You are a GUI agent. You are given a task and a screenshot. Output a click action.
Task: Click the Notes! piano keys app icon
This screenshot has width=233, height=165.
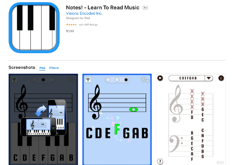point(34,27)
